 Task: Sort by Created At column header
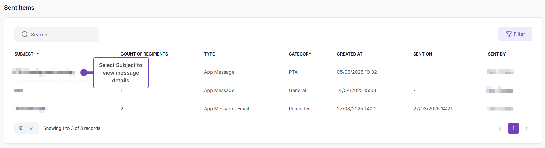(349, 54)
